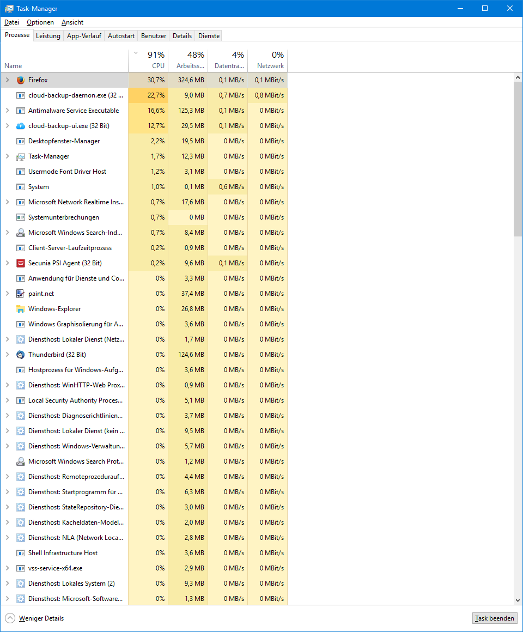
Task: Open the Optionen menu
Action: (40, 22)
